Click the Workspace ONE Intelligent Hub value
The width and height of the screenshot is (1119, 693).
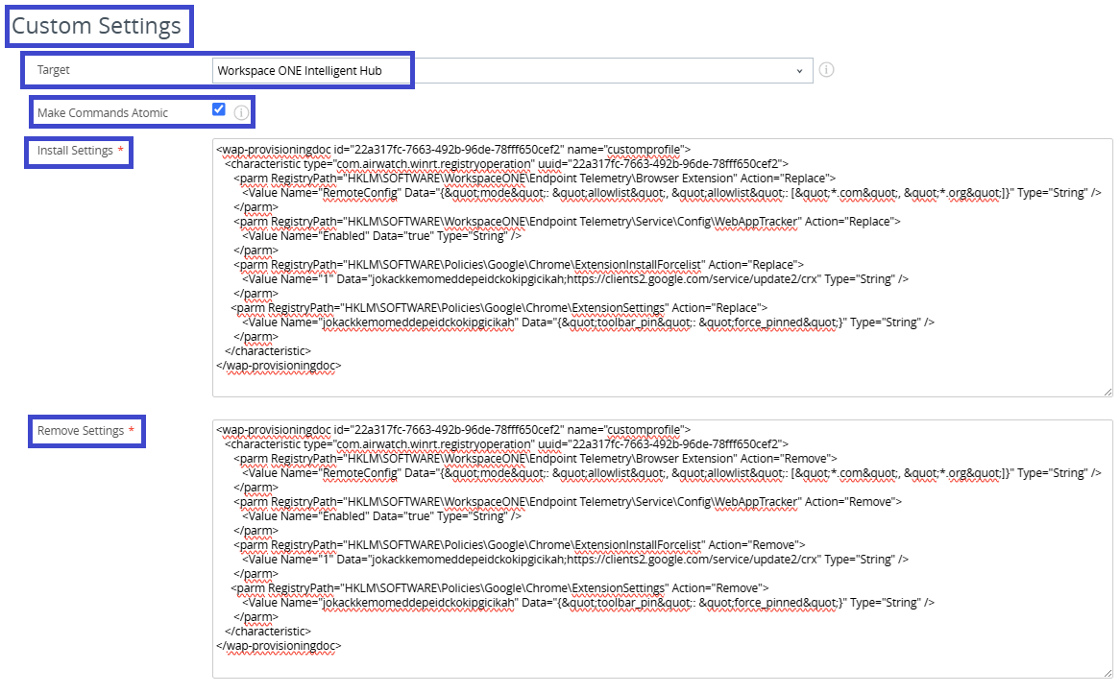pos(300,71)
